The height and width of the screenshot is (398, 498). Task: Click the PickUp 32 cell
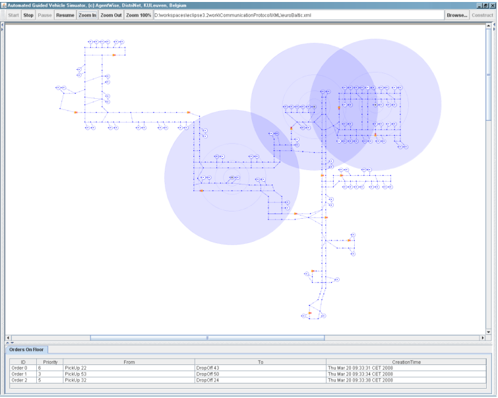pos(129,380)
